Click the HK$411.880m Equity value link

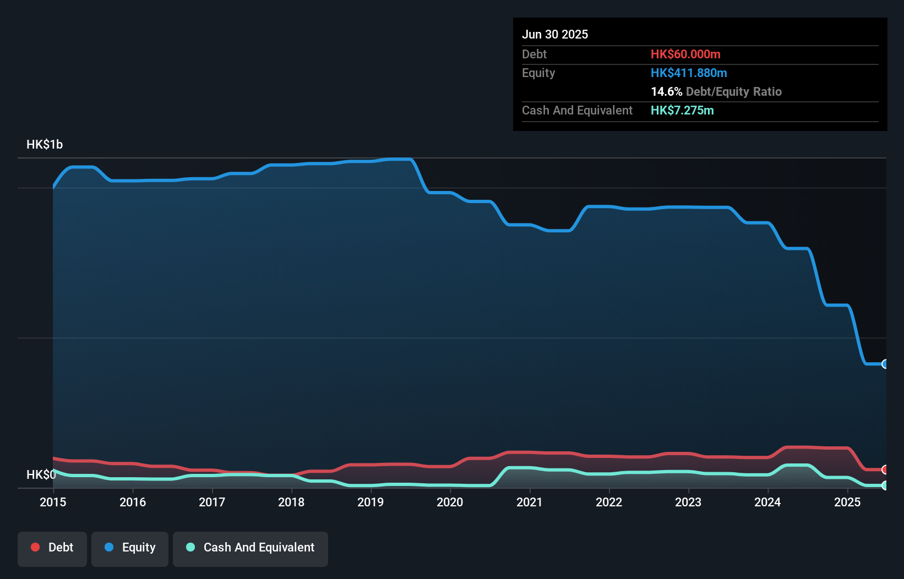click(689, 73)
